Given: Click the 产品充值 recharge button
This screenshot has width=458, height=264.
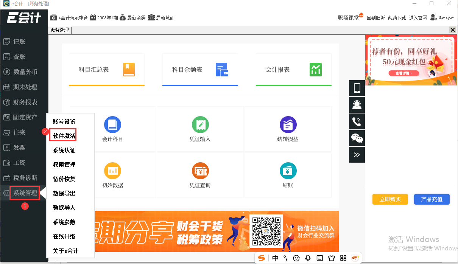Looking at the screenshot, I should 432,199.
